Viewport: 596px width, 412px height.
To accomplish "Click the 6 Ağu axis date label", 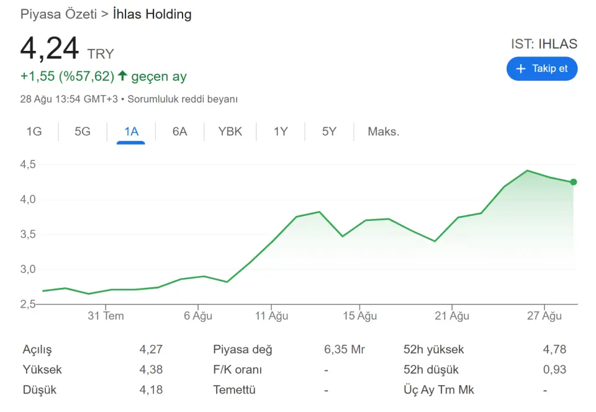I will point(198,316).
